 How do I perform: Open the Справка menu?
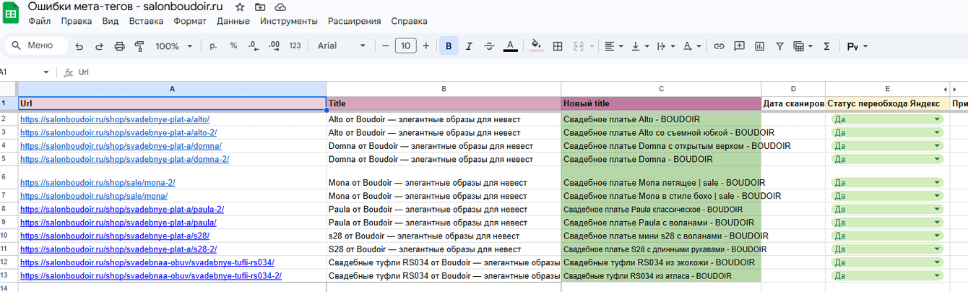pyautogui.click(x=409, y=21)
